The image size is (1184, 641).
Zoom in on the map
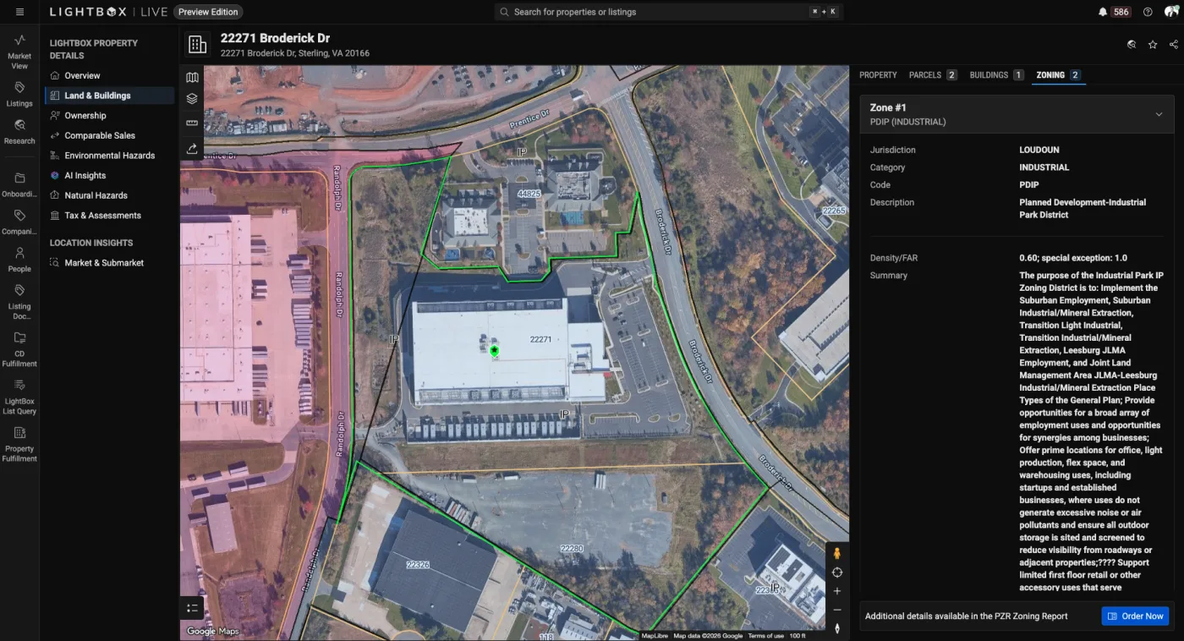(x=837, y=591)
